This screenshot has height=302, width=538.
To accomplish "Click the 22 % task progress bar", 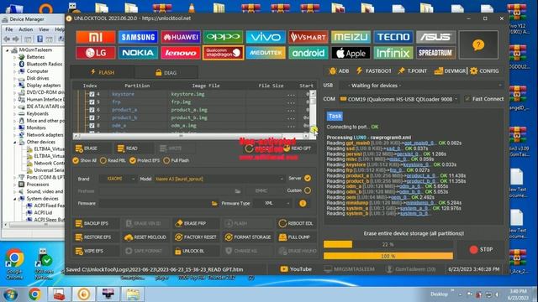I will coord(388,244).
